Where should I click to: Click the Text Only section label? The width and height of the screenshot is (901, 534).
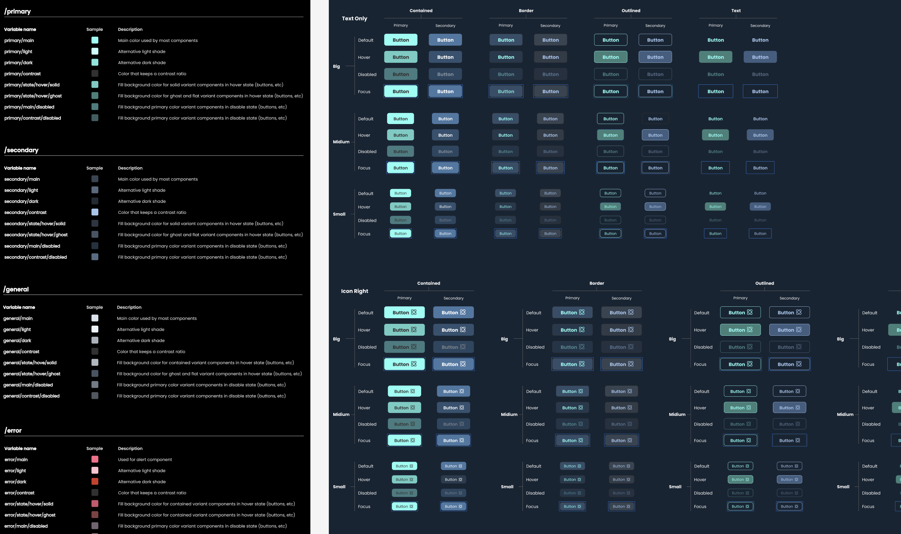[x=354, y=18]
